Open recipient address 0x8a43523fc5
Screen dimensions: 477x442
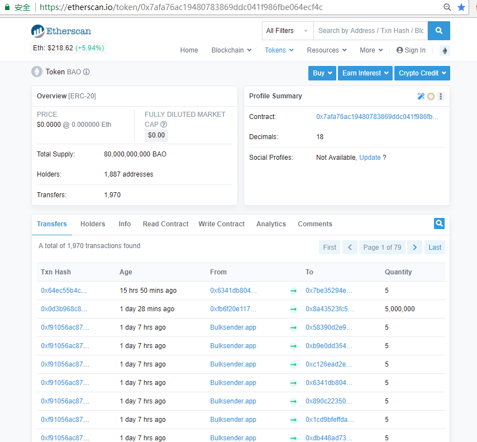click(x=330, y=309)
